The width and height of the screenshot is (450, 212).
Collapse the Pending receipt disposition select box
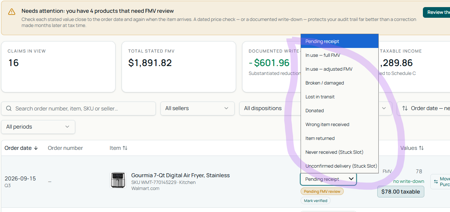(x=328, y=179)
